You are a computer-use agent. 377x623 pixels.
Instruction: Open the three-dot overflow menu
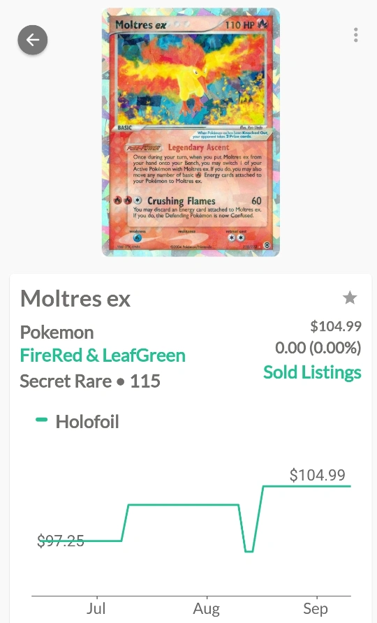pos(355,35)
